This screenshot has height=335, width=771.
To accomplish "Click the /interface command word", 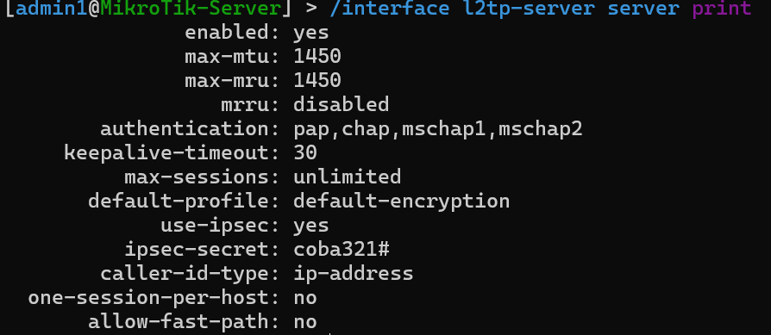I will coord(390,9).
